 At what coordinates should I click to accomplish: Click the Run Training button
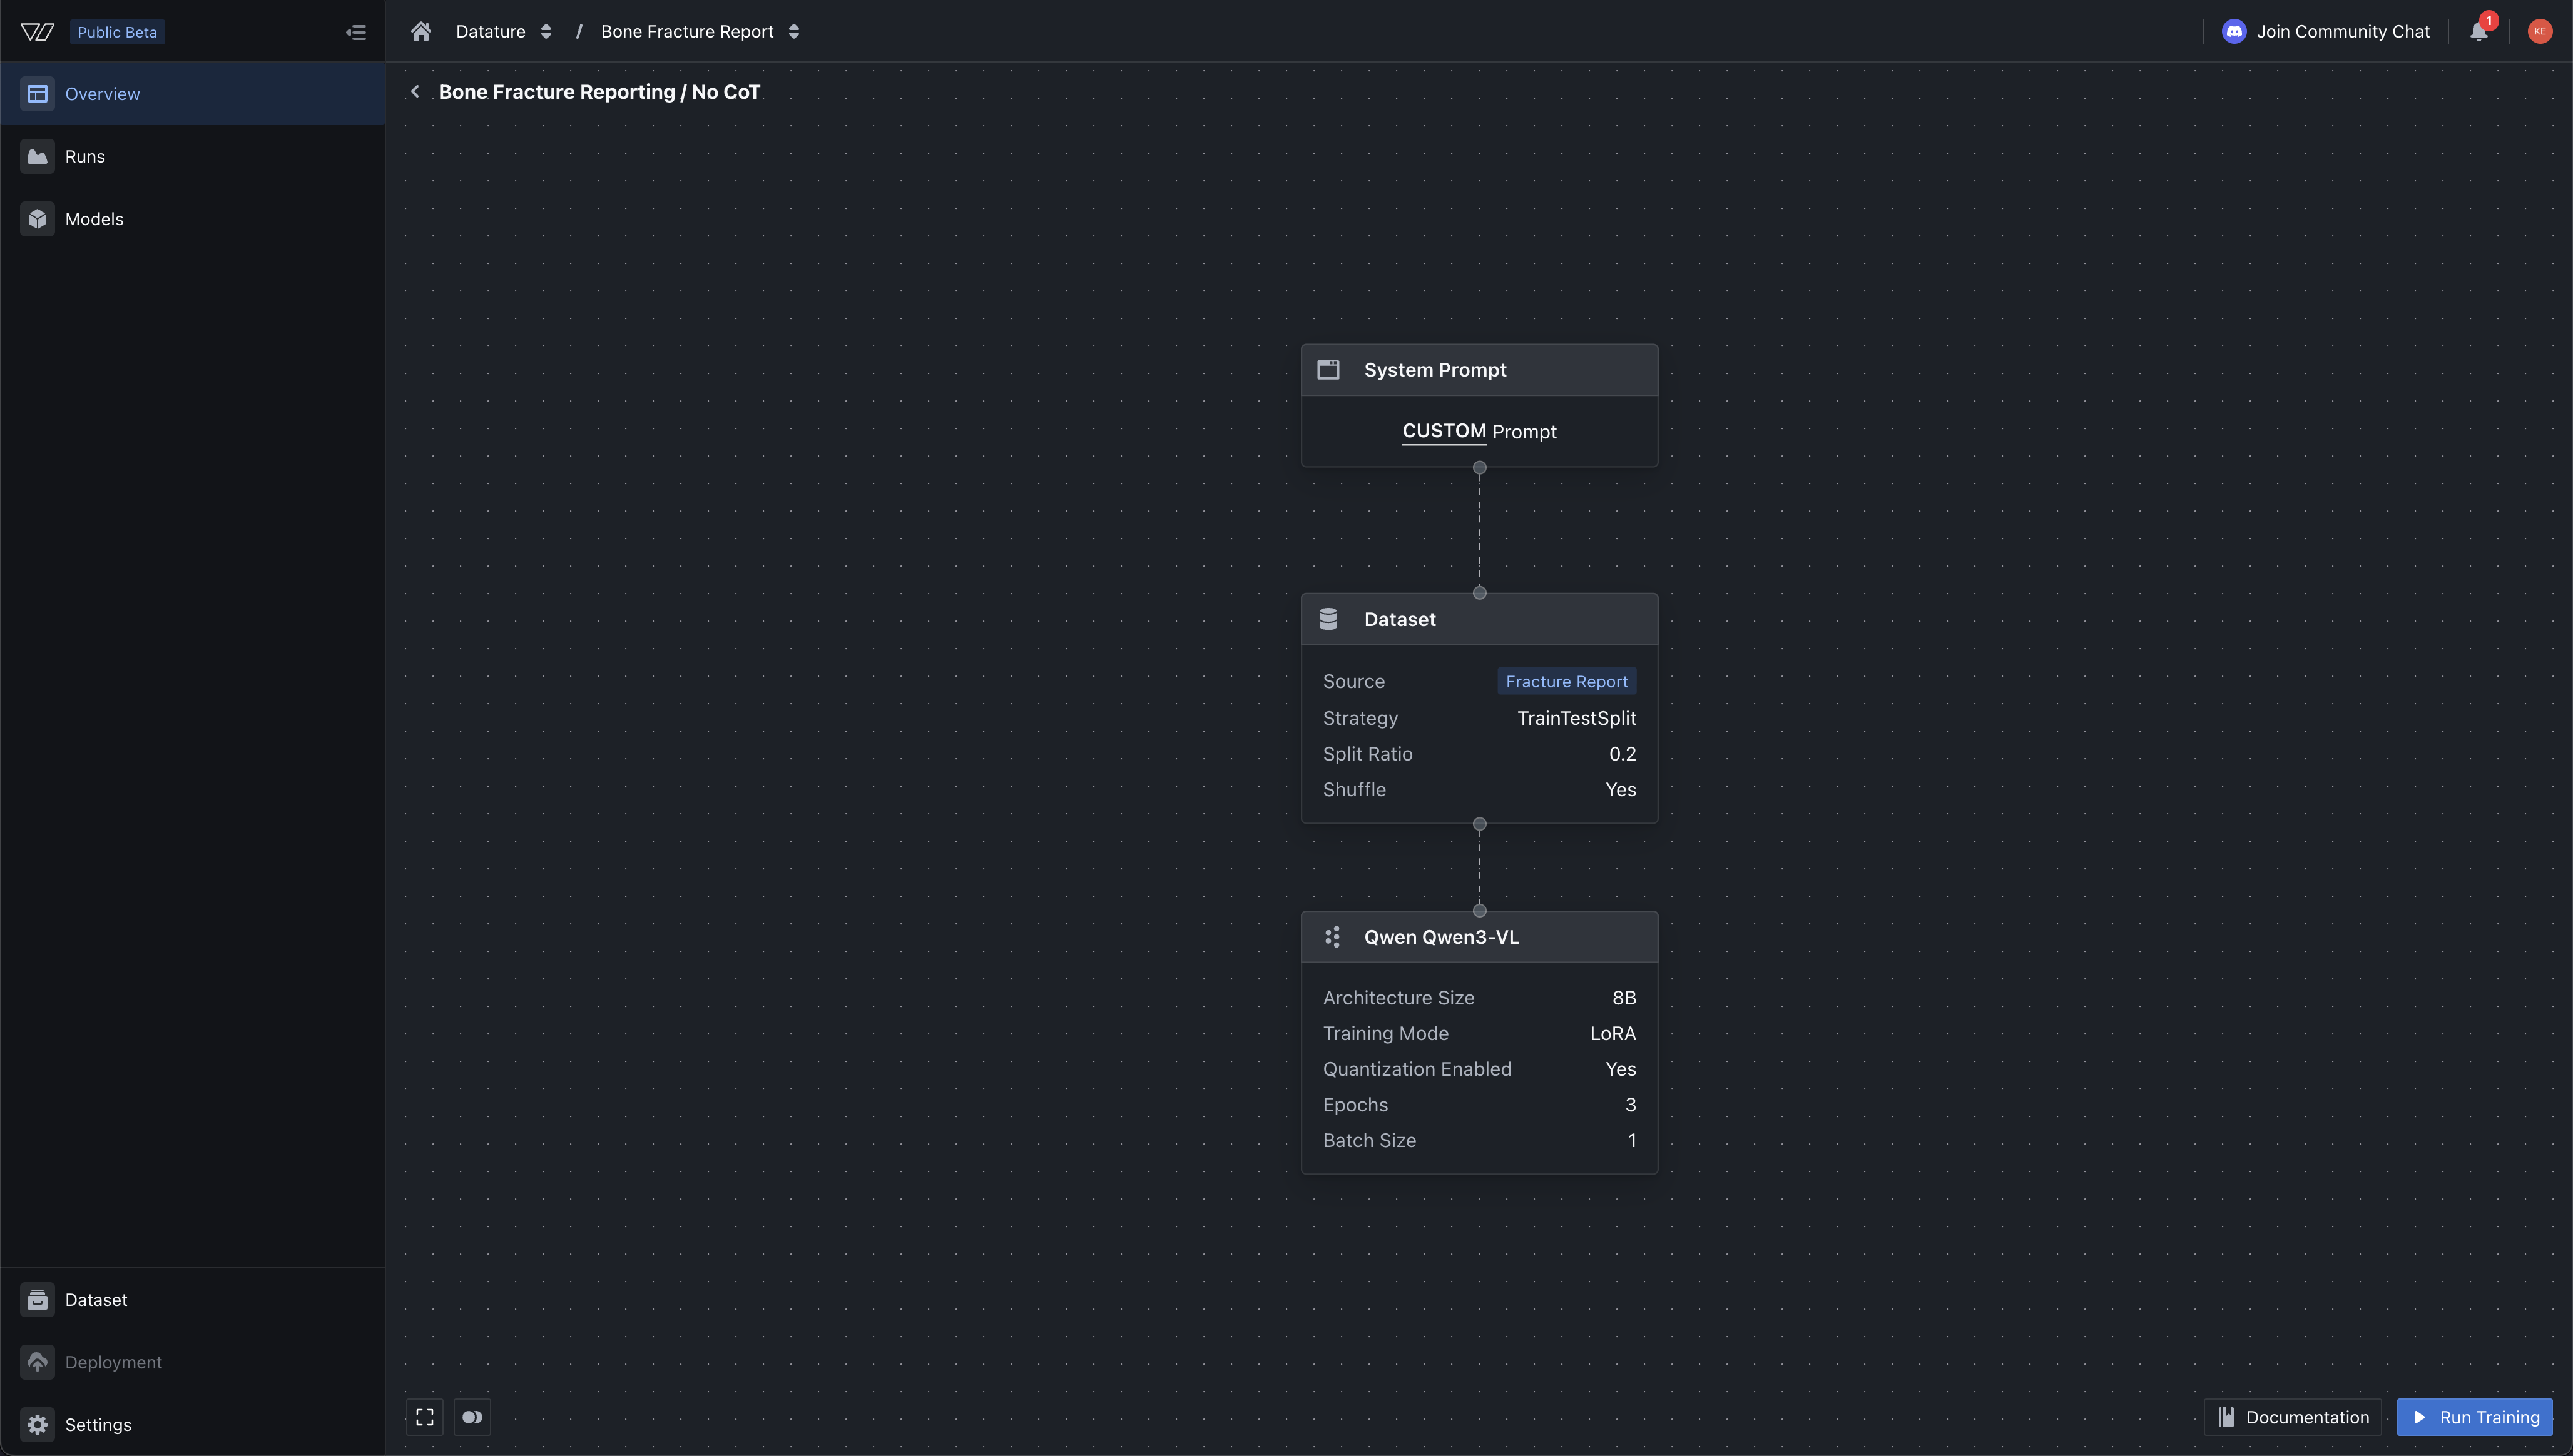tap(2475, 1417)
